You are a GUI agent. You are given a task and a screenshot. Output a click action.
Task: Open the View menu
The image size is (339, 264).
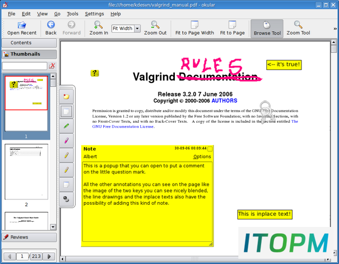(42, 14)
